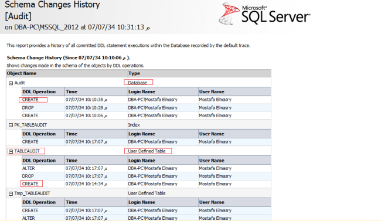381x221 pixels.
Task: Collapse the TABLEAUDIT table row
Action: [11, 151]
